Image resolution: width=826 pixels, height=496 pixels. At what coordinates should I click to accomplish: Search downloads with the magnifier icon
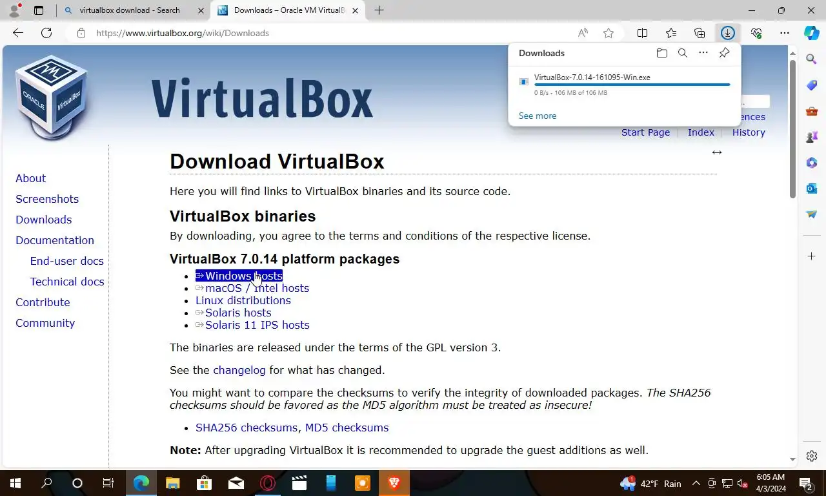tap(682, 53)
